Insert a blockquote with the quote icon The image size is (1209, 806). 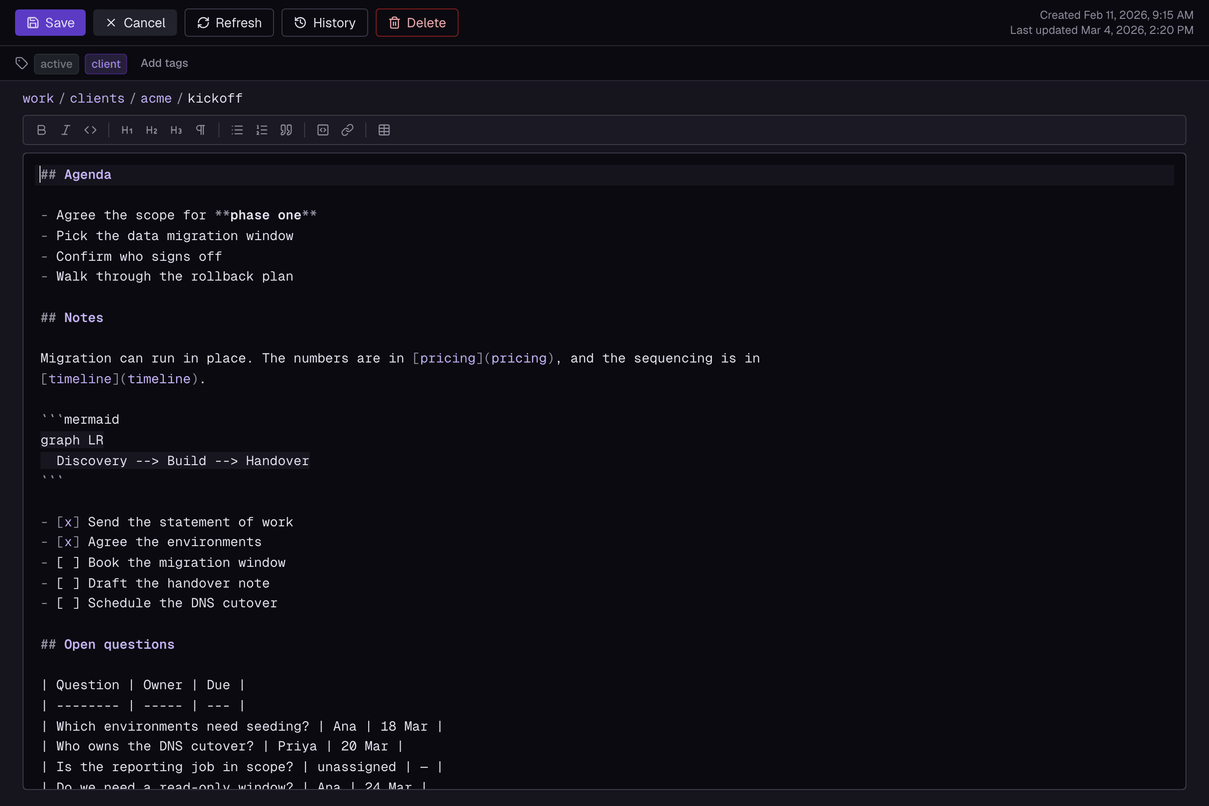tap(286, 130)
